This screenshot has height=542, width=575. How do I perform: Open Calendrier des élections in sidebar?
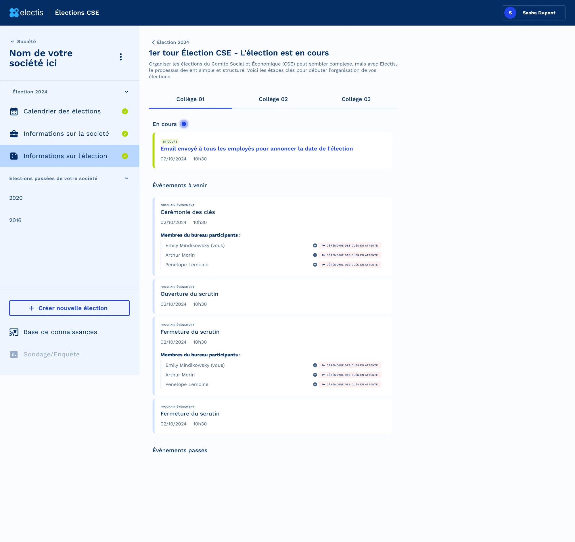click(70, 111)
